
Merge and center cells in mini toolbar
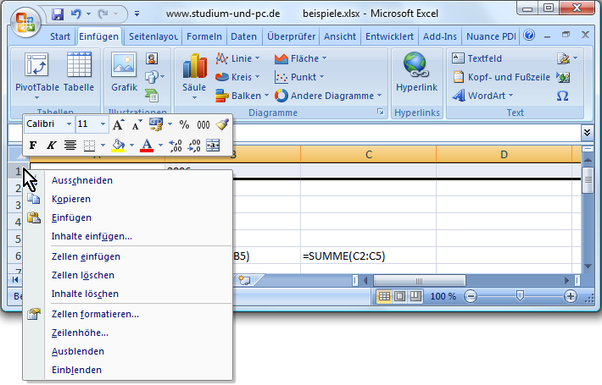[x=213, y=146]
